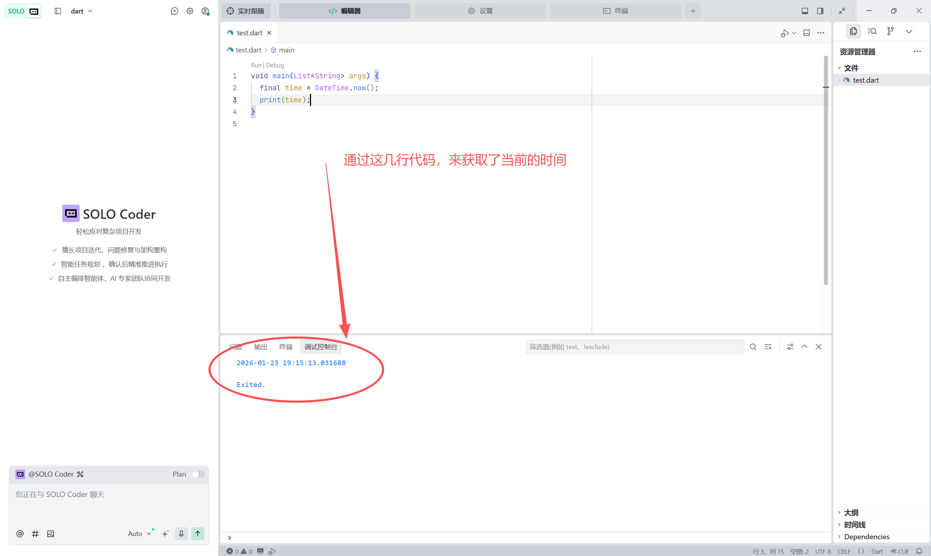
Task: Open the source control branch icon
Action: 890,31
